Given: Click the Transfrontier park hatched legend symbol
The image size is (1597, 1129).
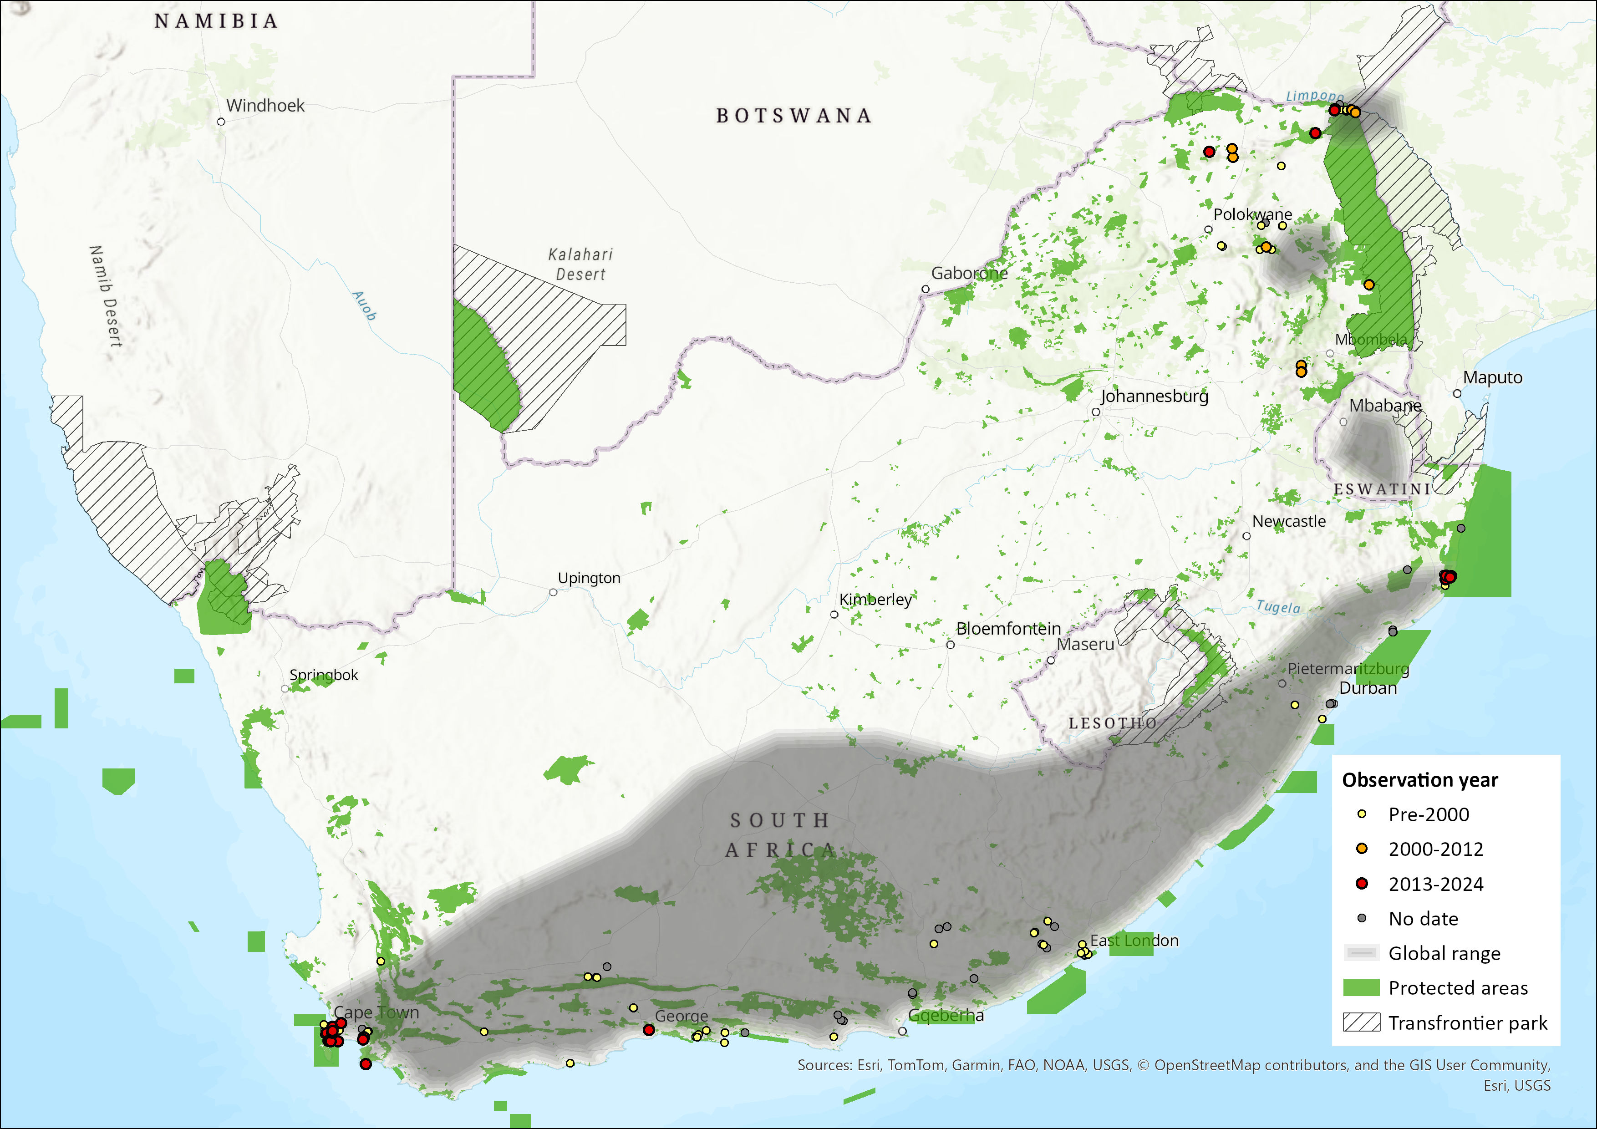Looking at the screenshot, I should (1361, 1022).
